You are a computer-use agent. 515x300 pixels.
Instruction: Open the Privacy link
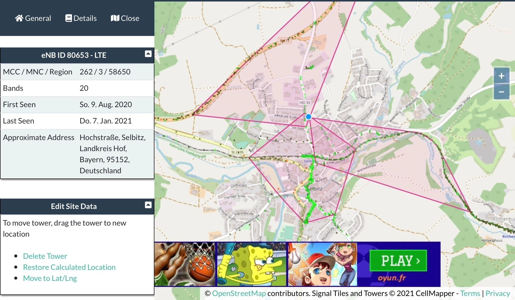click(x=497, y=293)
